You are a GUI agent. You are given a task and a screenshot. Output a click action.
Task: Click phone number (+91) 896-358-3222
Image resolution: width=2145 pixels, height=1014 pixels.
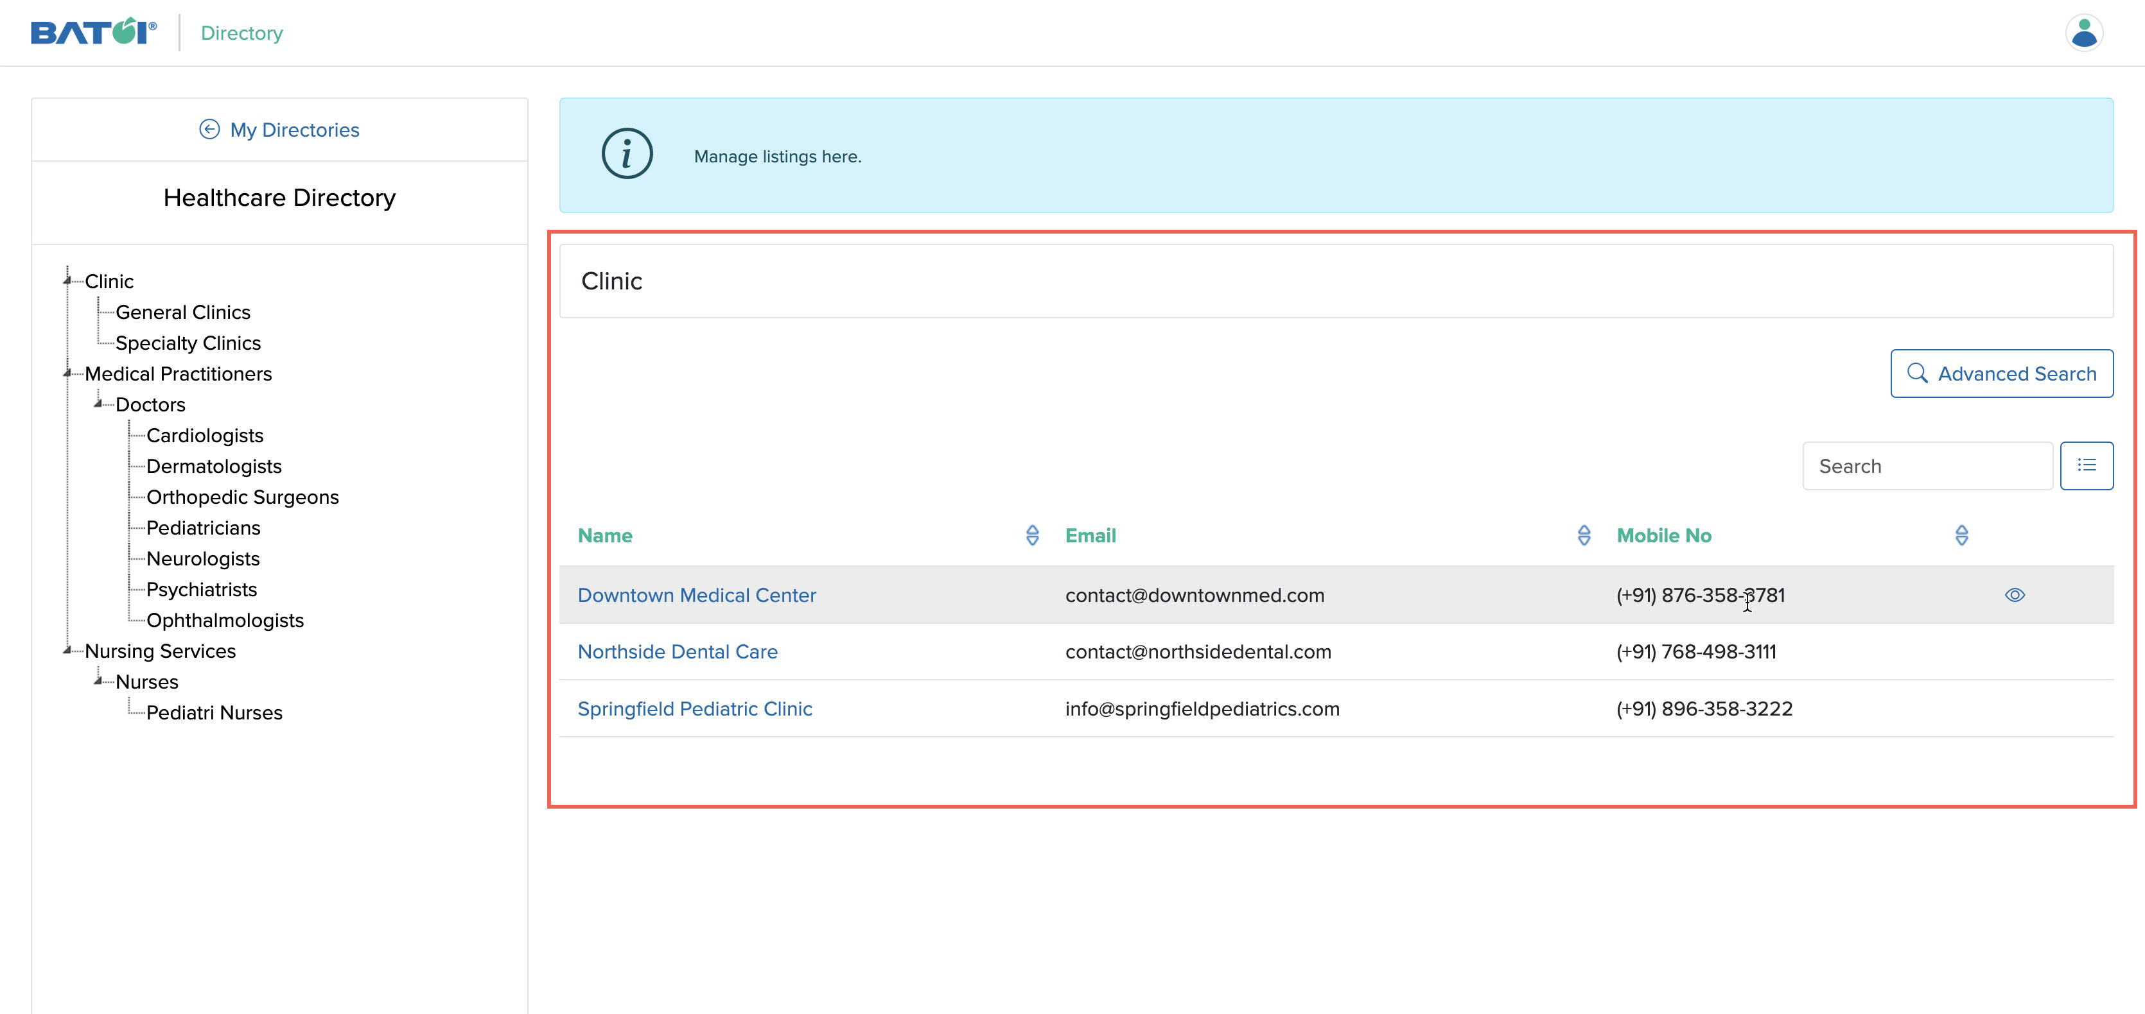(x=1704, y=709)
